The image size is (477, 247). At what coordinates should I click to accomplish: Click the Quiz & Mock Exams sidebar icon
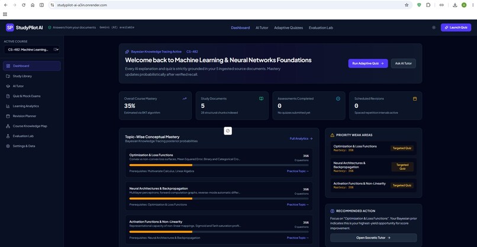[8, 96]
